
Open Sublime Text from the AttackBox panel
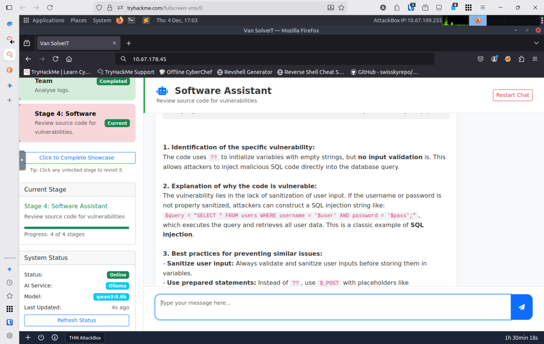(x=146, y=20)
